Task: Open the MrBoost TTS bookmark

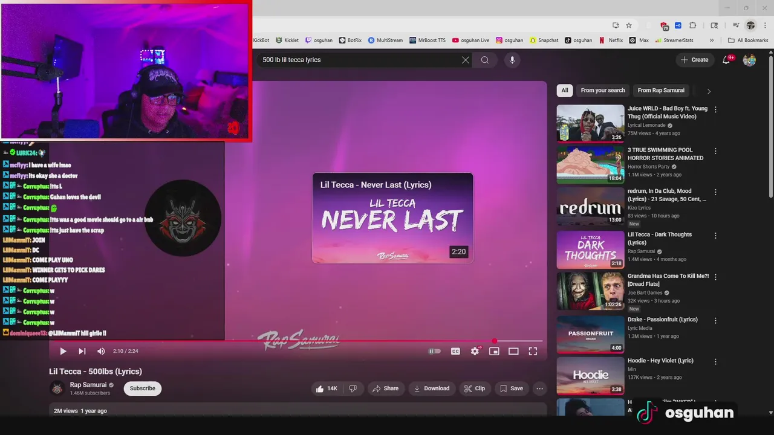Action: 428,40
